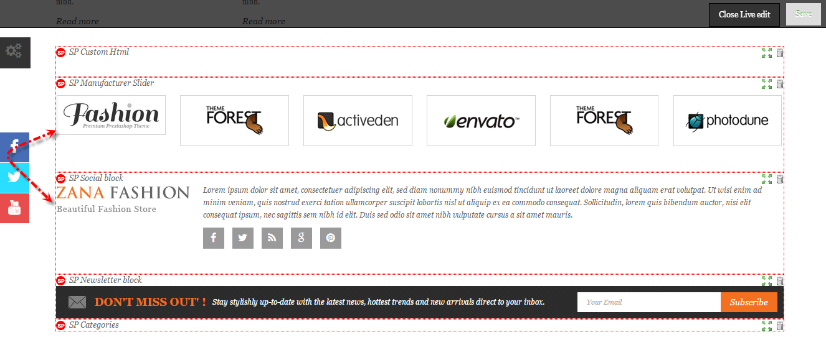This screenshot has height=337, width=826.
Task: Click the second ThemeForest logo
Action: pyautogui.click(x=604, y=121)
